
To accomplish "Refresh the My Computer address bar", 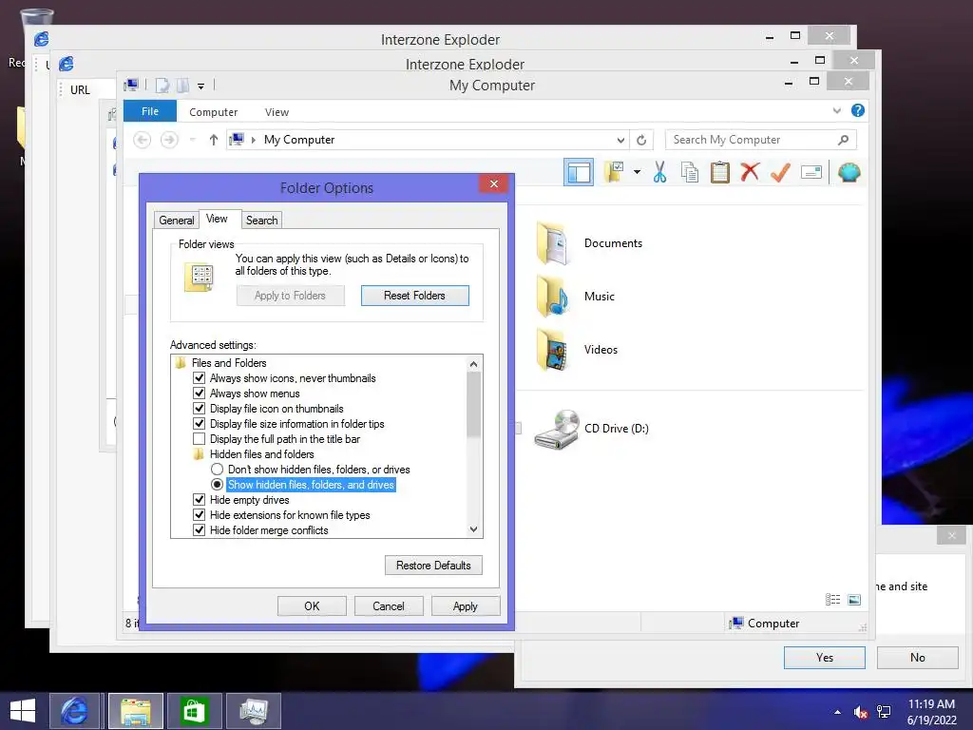I will pyautogui.click(x=641, y=140).
